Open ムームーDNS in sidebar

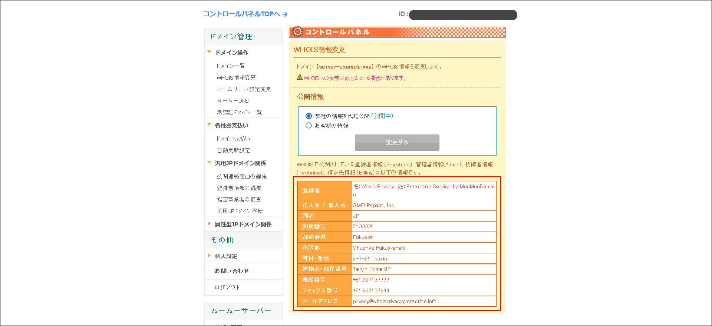coord(233,100)
